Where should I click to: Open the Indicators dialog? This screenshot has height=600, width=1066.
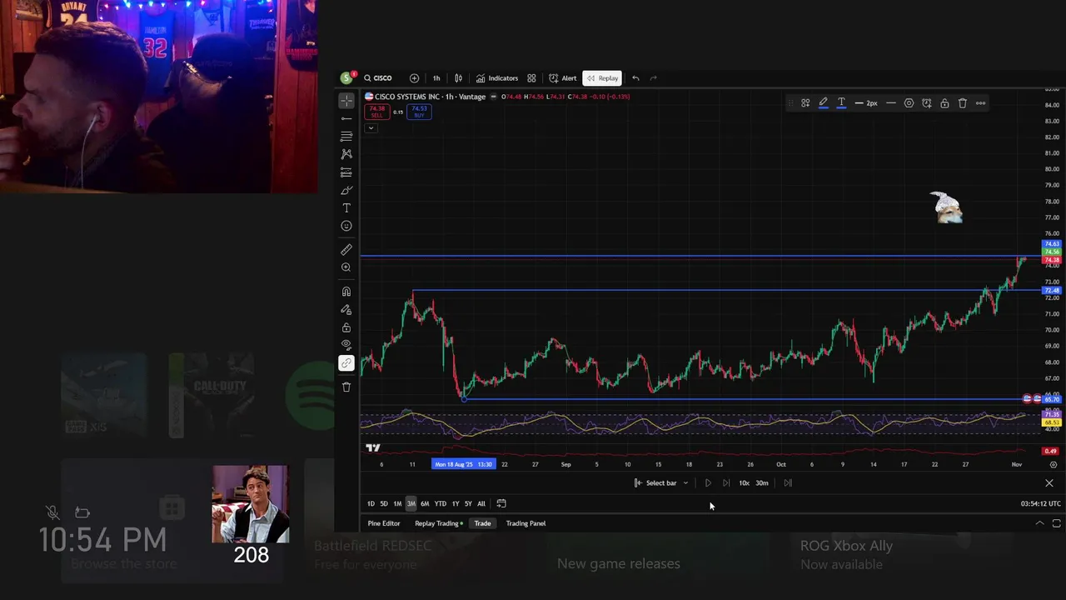(497, 78)
